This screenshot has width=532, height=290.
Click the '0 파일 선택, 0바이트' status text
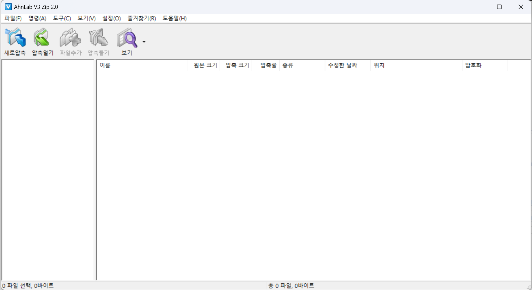click(28, 286)
